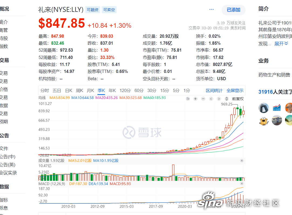
Task: Switch to the 日K chart tab
Action: click(69, 91)
